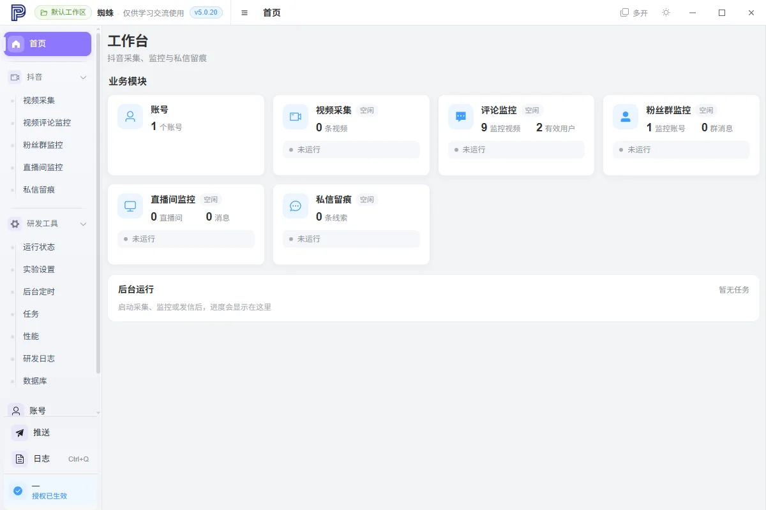Click the 暂无任务 label

[x=734, y=289]
